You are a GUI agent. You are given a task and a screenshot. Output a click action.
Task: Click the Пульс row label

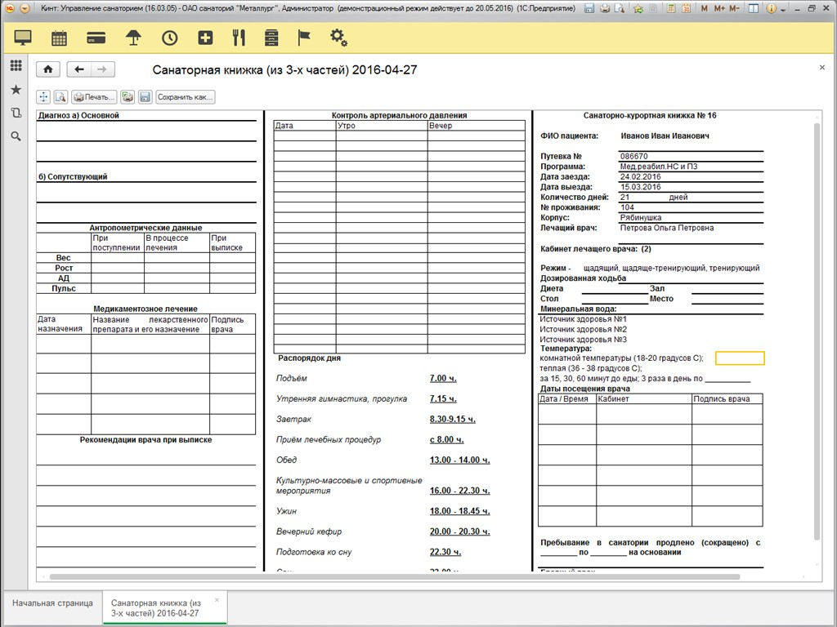[64, 288]
